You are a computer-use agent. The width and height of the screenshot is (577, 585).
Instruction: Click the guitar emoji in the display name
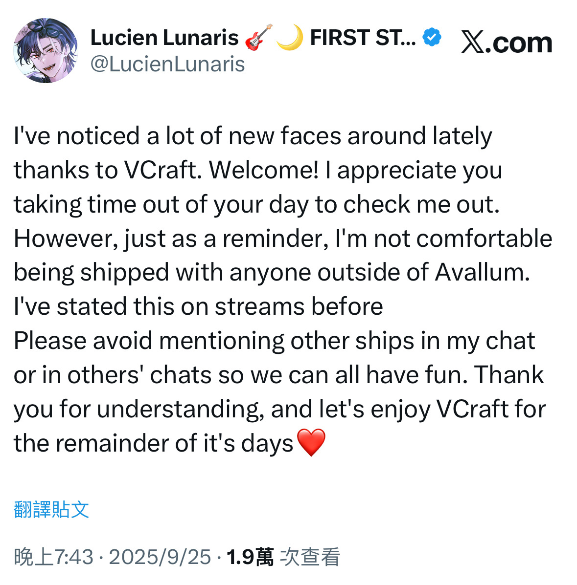[x=258, y=38]
